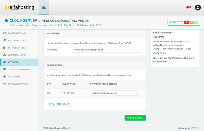Click Adminpanel v7.25.20 footer text

[x=188, y=128]
